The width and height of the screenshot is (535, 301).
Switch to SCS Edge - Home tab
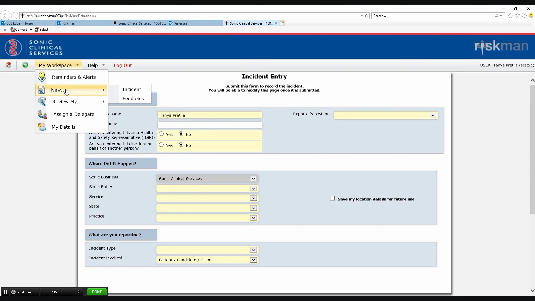click(28, 23)
